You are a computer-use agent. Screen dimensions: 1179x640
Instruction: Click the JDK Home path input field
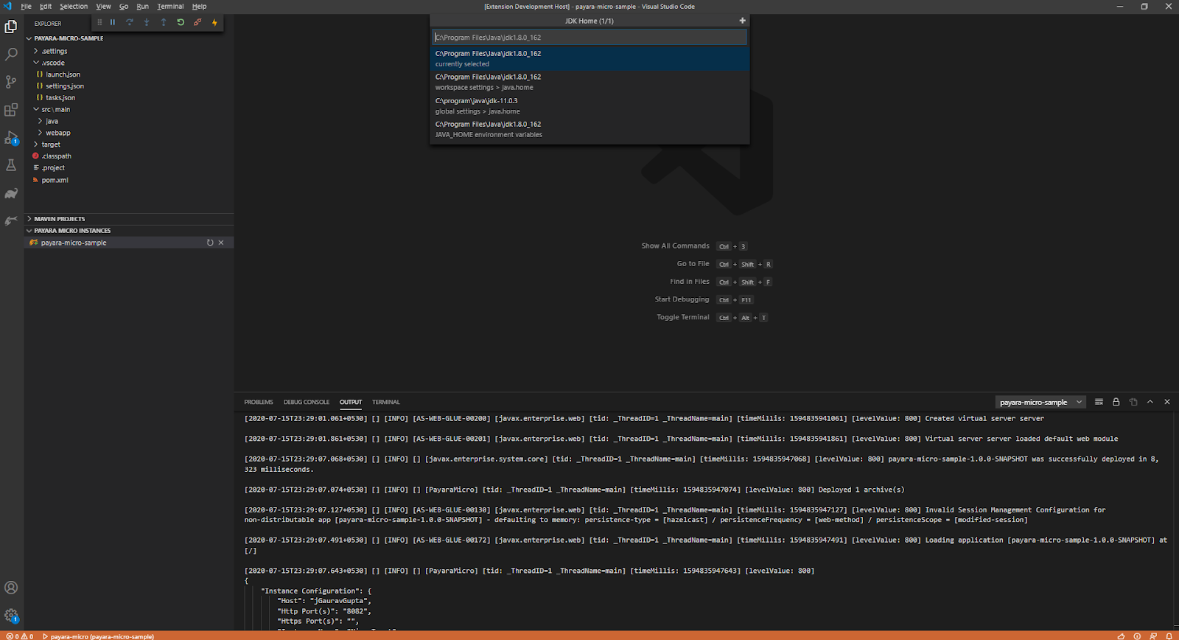(589, 37)
